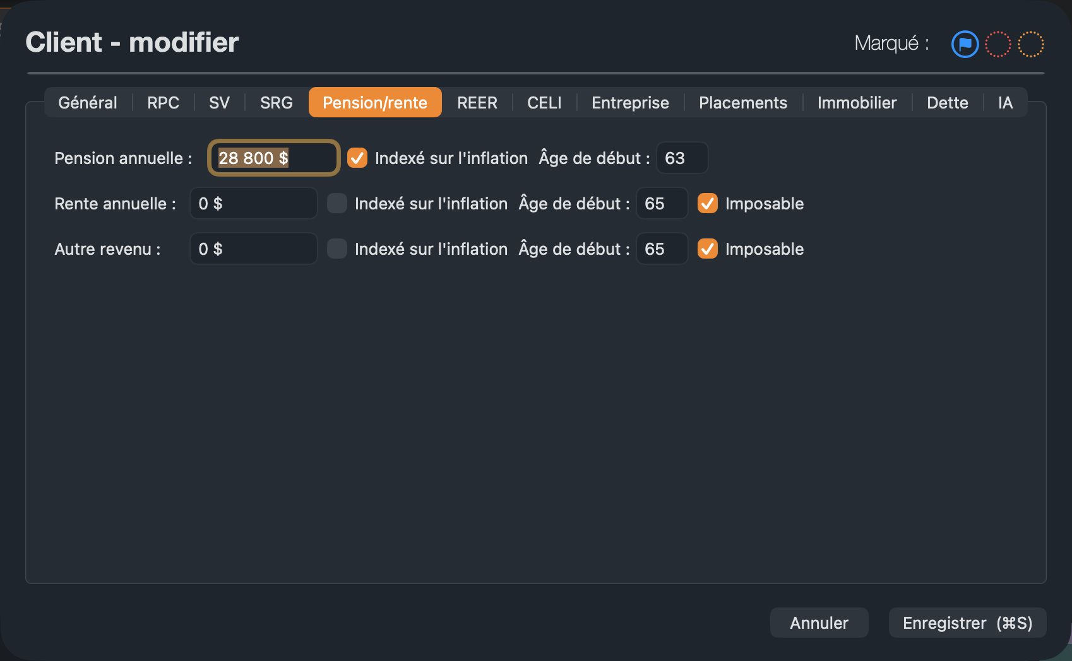
Task: Go to the Placements tab
Action: (x=743, y=102)
